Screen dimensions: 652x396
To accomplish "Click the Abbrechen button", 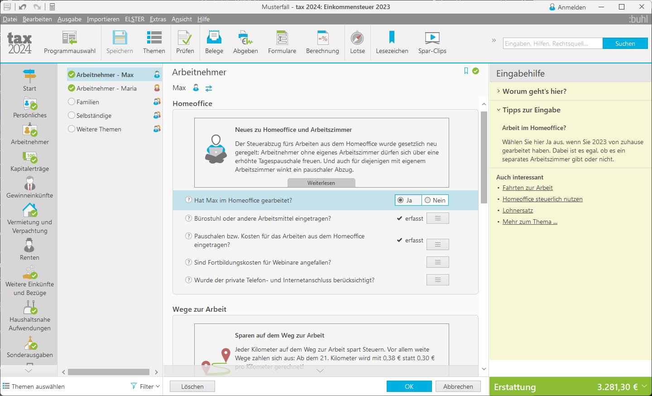I will 458,386.
